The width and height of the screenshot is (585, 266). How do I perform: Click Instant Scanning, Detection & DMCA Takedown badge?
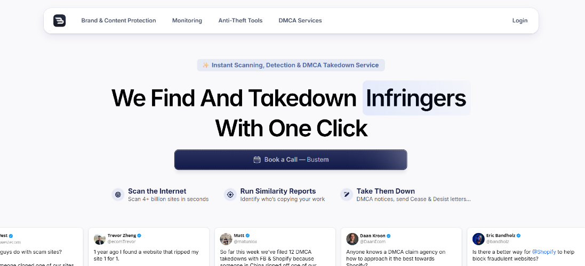coord(291,65)
